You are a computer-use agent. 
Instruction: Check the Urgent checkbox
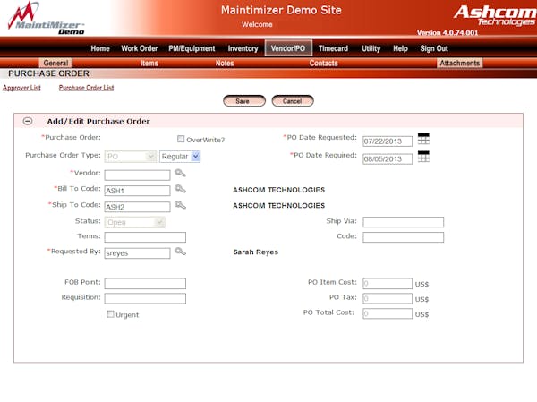110,314
